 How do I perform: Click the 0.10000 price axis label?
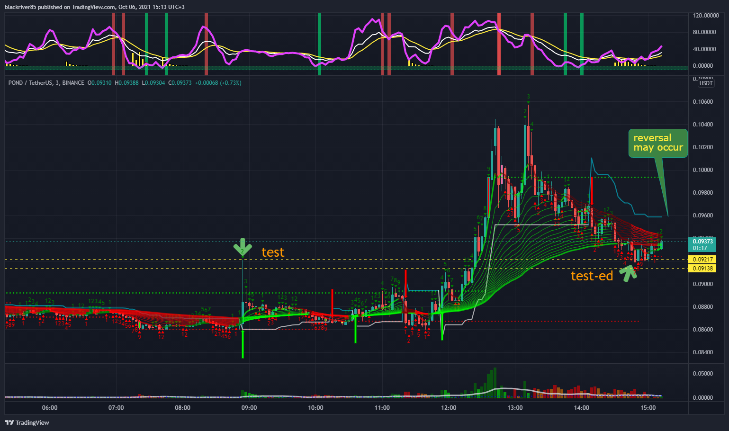tap(702, 170)
